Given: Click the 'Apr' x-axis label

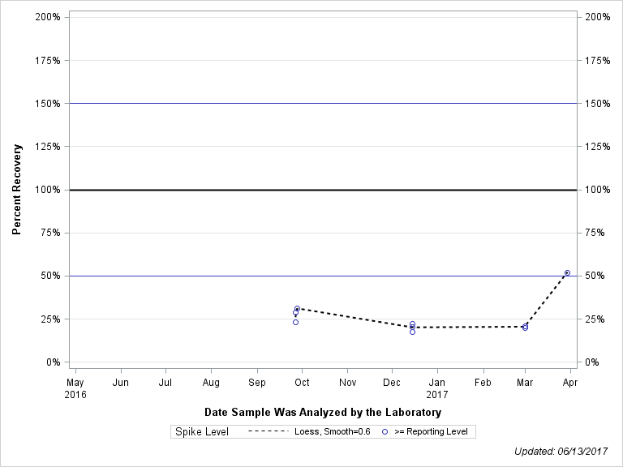Looking at the screenshot, I should coord(570,383).
